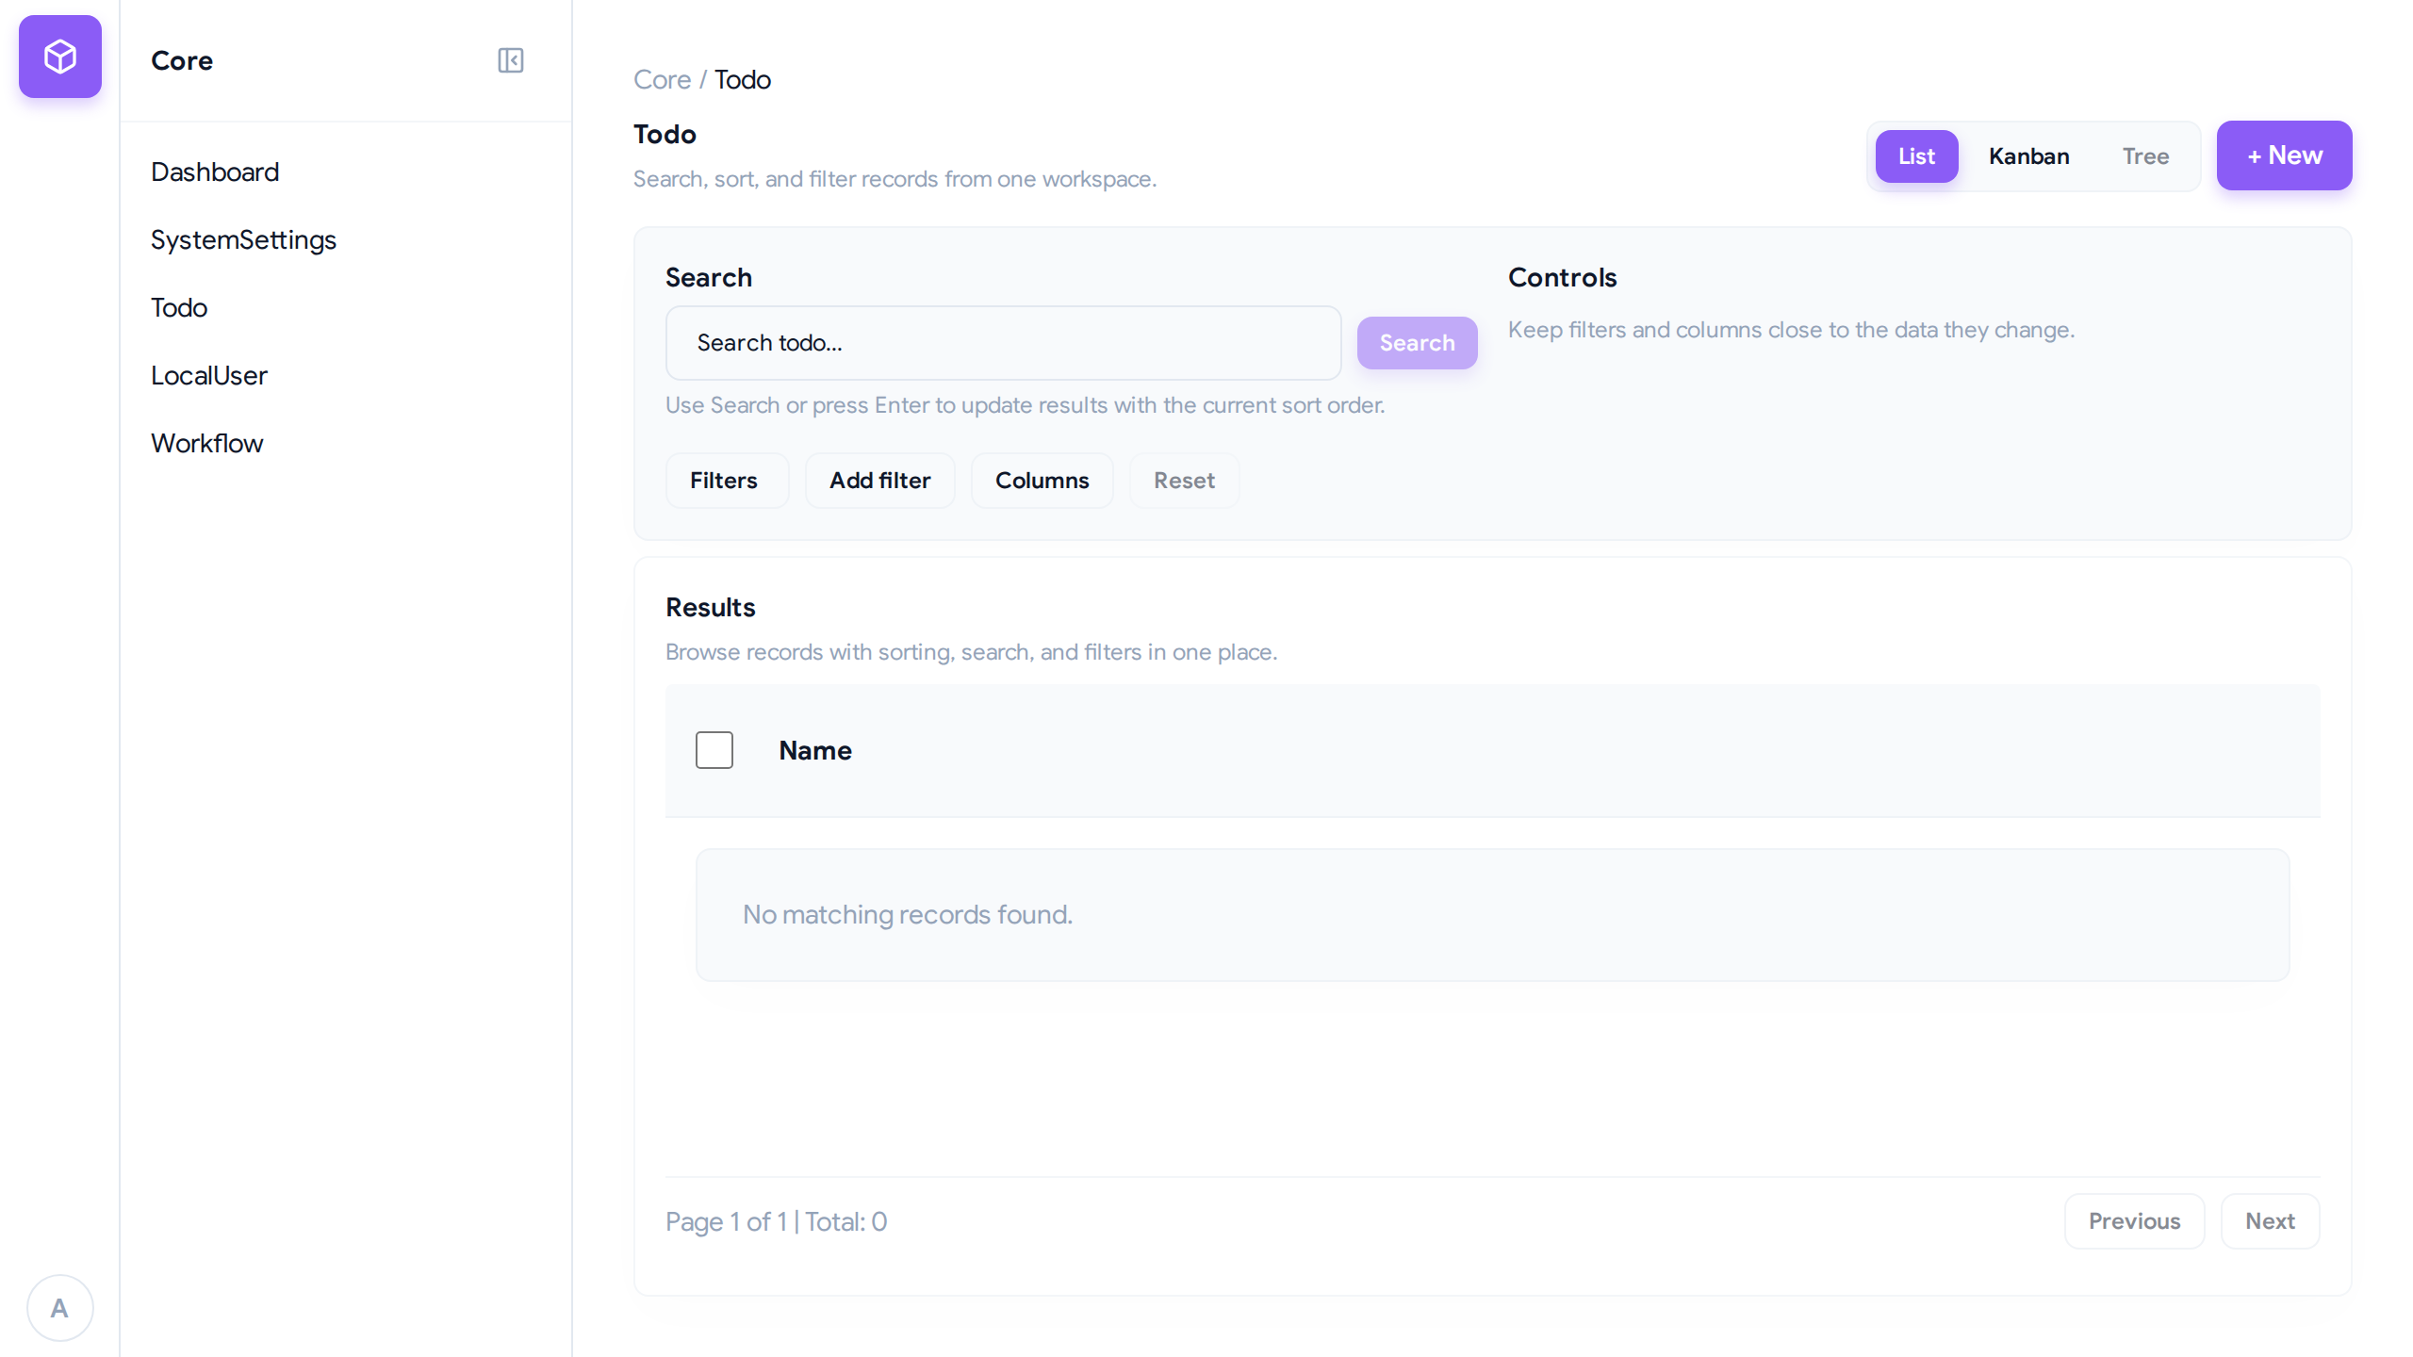The image size is (2413, 1357).
Task: Open the user avatar 'A'
Action: 59,1308
